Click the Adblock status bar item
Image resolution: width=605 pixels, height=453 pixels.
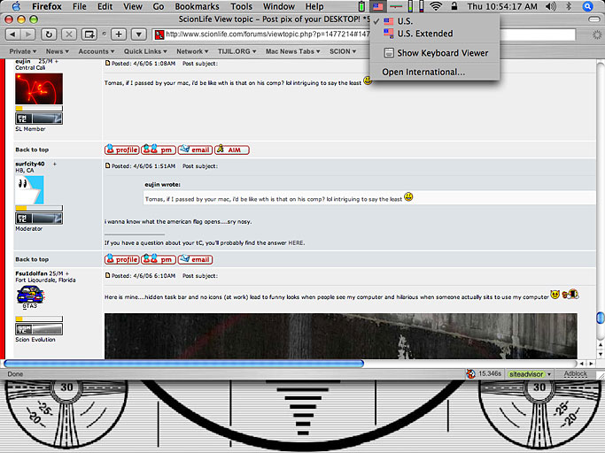coord(576,374)
